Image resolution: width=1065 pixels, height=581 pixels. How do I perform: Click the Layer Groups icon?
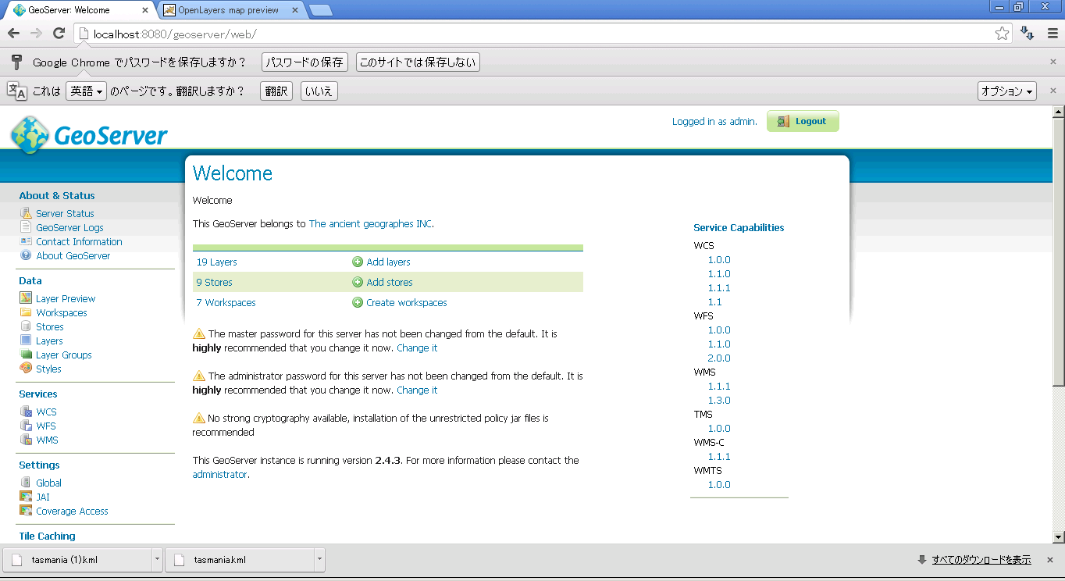pyautogui.click(x=26, y=355)
